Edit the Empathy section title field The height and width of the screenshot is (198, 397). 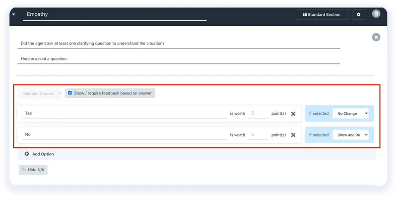click(115, 15)
